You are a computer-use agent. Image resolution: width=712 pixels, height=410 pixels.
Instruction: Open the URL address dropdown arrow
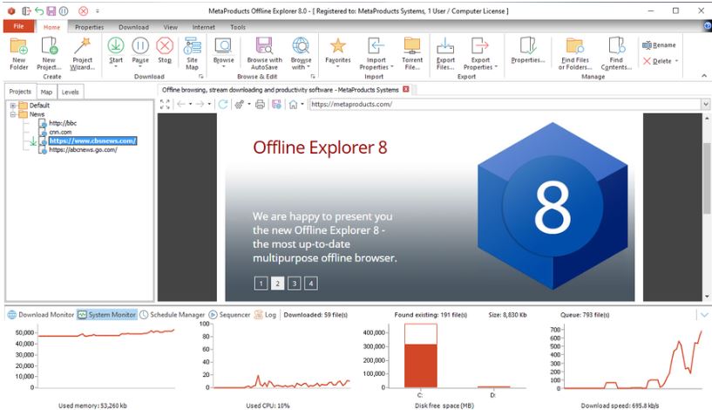(x=706, y=104)
